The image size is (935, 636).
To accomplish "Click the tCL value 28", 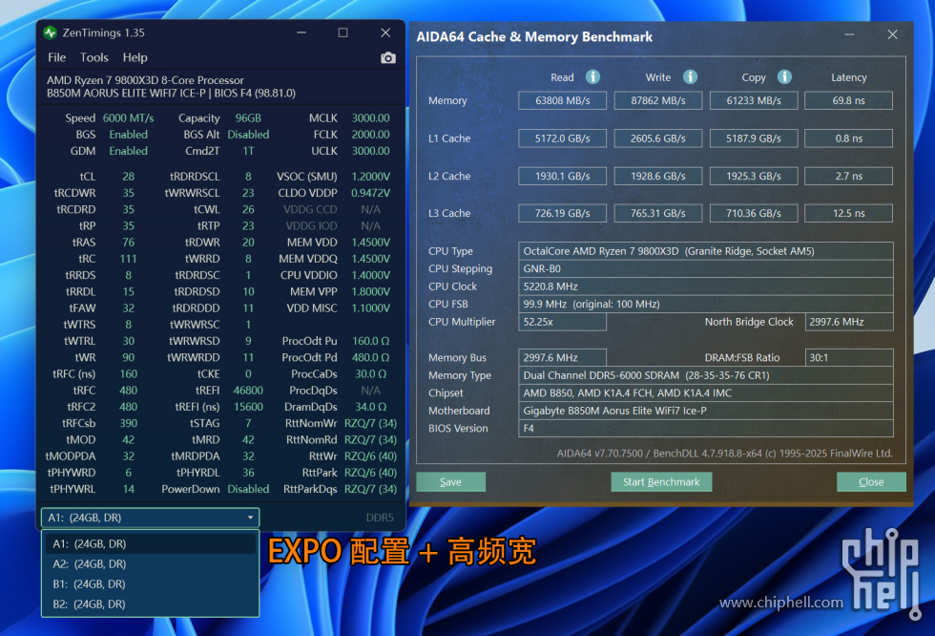I will pyautogui.click(x=128, y=177).
